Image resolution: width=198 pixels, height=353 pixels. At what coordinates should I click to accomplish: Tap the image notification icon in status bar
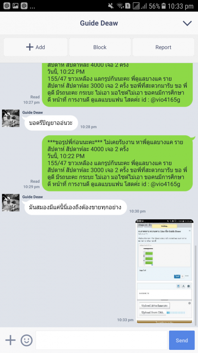click(x=16, y=6)
